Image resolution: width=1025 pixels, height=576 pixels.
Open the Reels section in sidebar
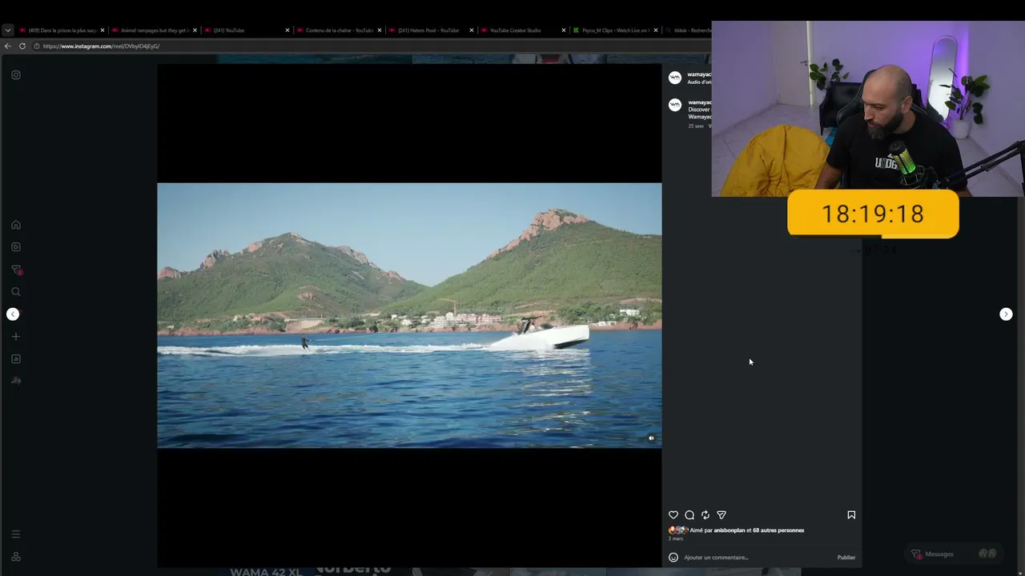15,247
